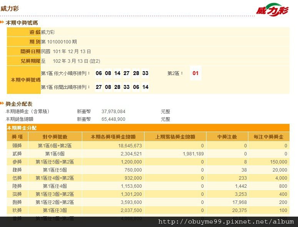Image resolution: width=298 pixels, height=227 pixels.
Task: Click the 獎項 column header
Action: tap(17, 137)
